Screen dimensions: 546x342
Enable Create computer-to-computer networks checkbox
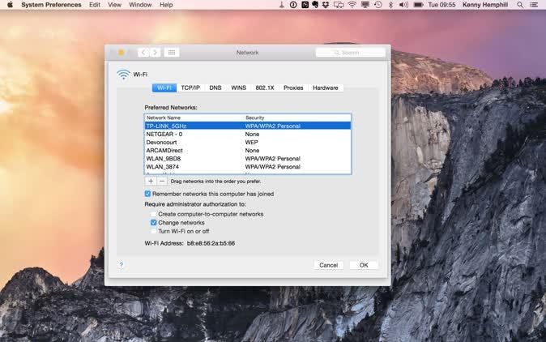[x=153, y=214]
